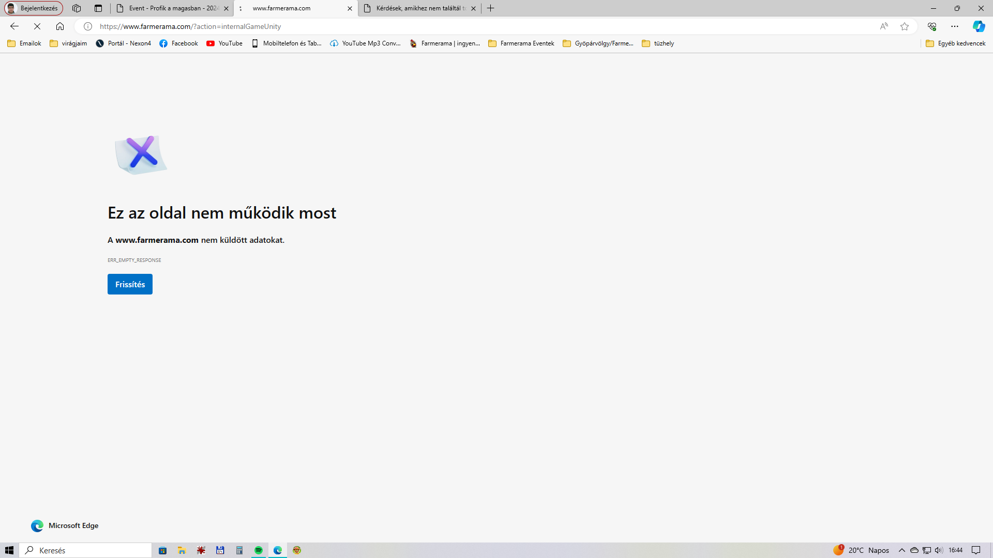Expand the Egyéb kedvencek folder

[x=956, y=43]
